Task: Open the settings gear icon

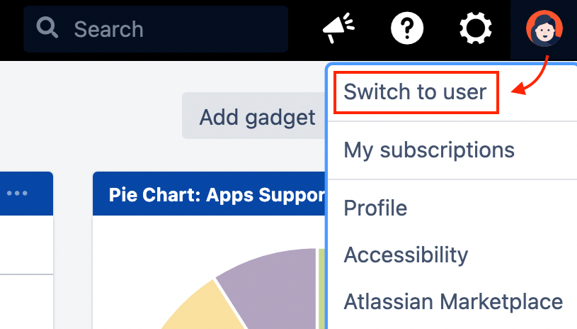Action: pyautogui.click(x=475, y=28)
